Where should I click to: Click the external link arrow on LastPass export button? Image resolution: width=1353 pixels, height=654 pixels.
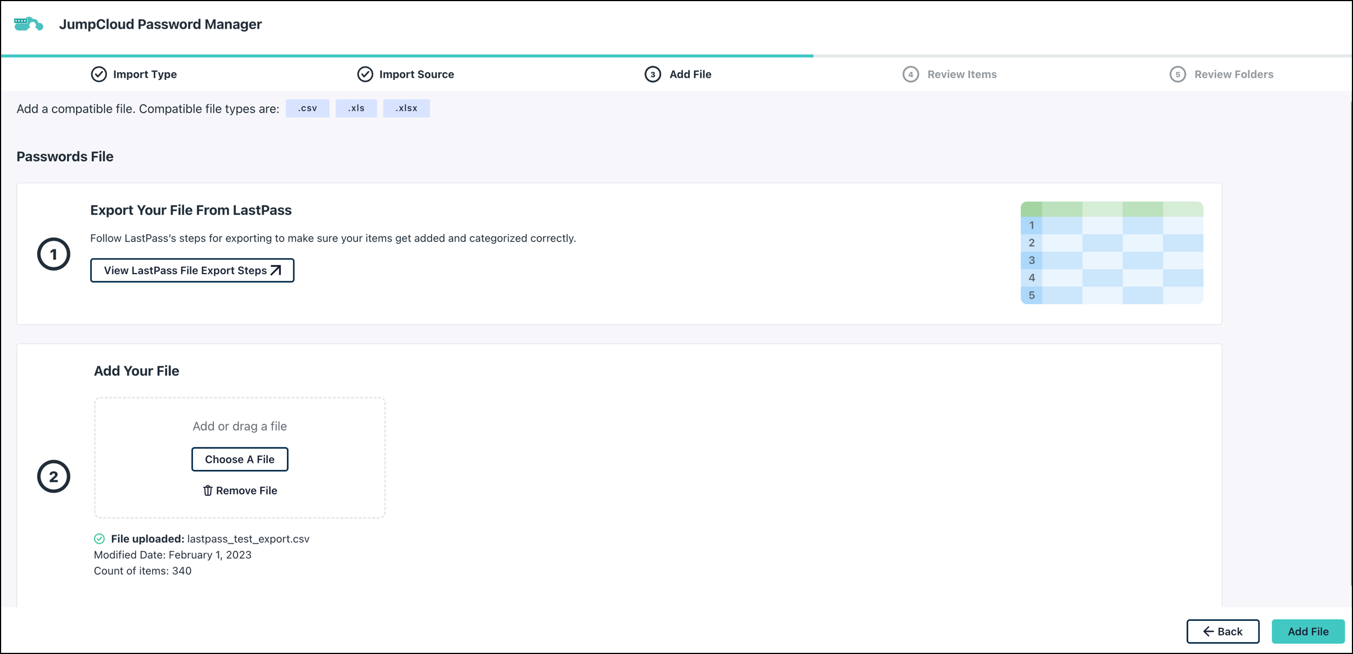click(x=275, y=270)
